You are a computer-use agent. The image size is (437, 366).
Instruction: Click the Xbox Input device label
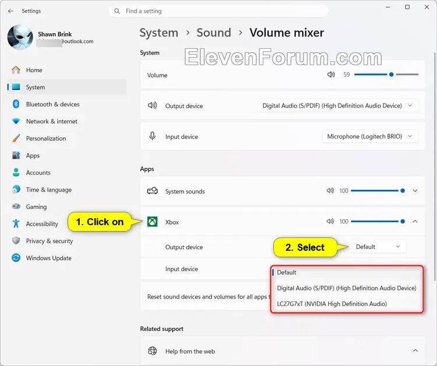click(x=181, y=269)
